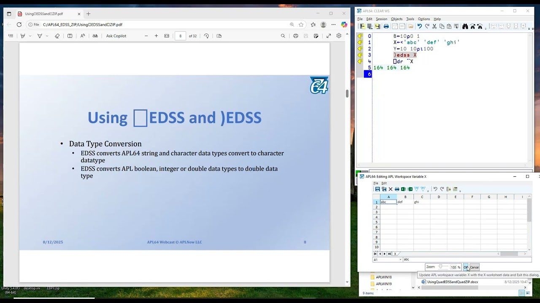
Task: Click the save disk icon in variable editor
Action: [378, 189]
